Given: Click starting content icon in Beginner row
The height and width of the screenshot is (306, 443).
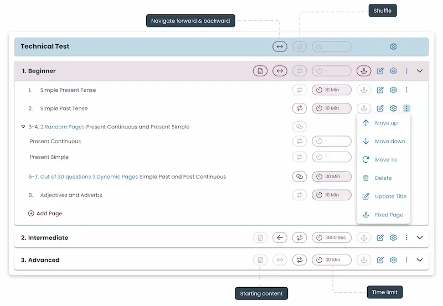Looking at the screenshot, I should pyautogui.click(x=260, y=71).
